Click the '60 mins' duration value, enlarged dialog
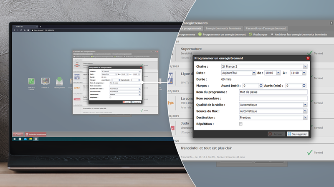334x187 pixels. click(226, 79)
